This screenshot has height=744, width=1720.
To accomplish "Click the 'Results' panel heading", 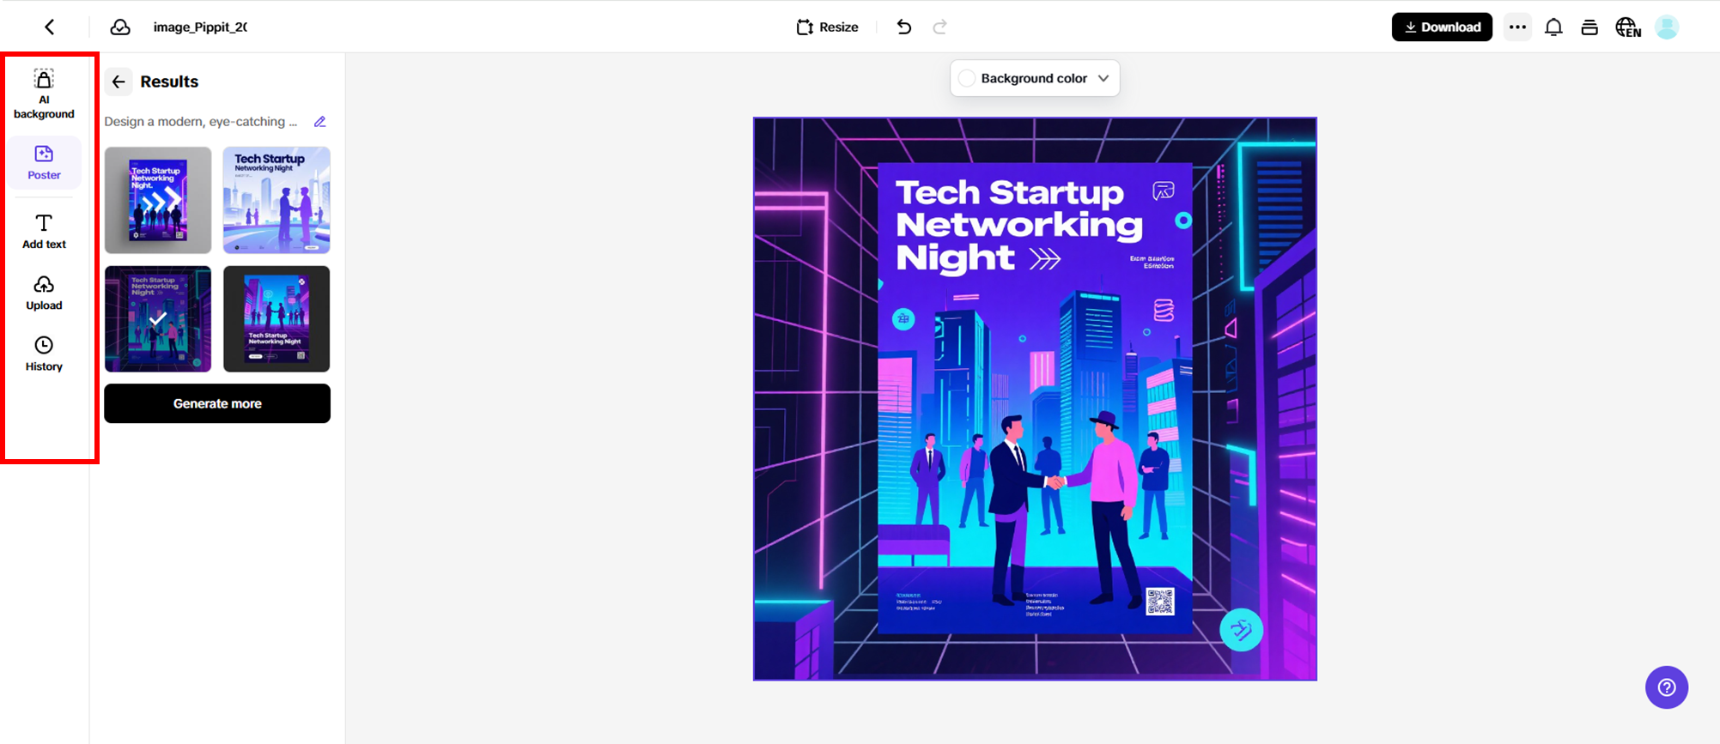I will point(169,82).
